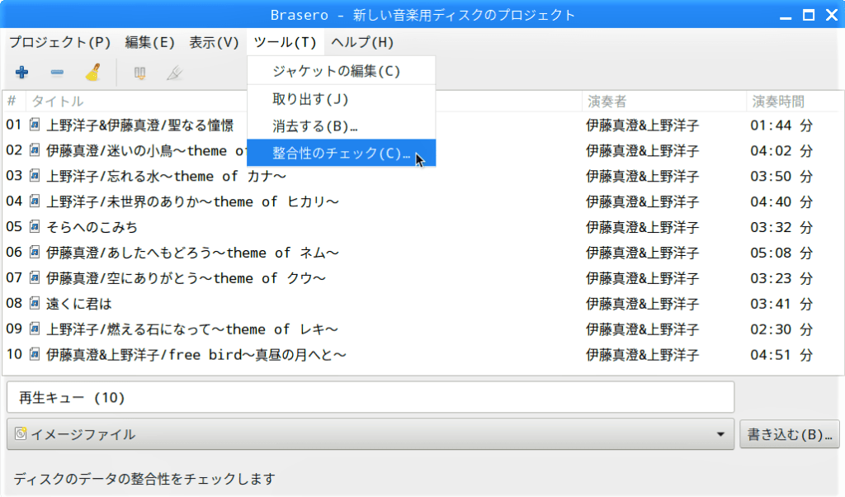
Task: Select track 伊藤真澄/空にありがとう～theme of クウ～
Action: click(186, 278)
